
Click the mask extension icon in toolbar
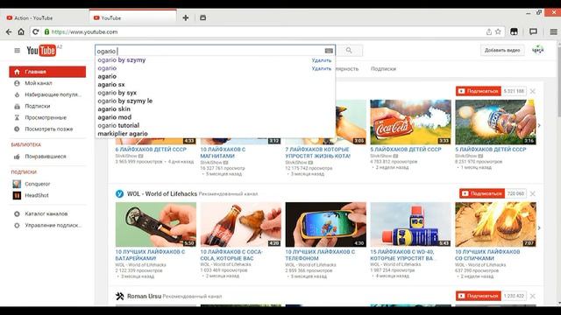tap(515, 31)
